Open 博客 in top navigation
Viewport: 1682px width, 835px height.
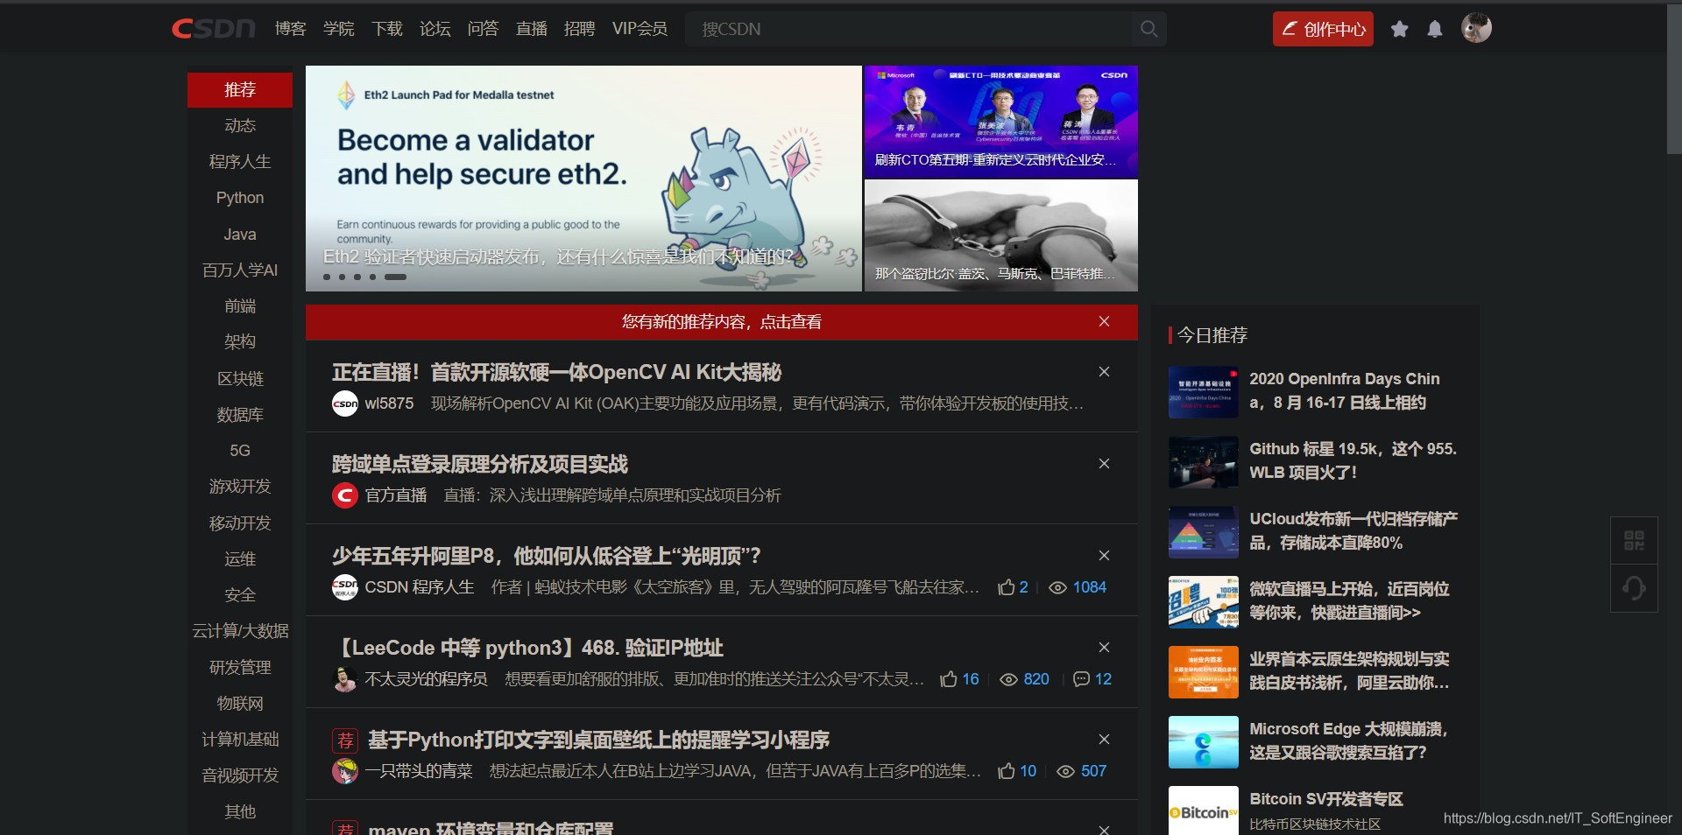(290, 29)
